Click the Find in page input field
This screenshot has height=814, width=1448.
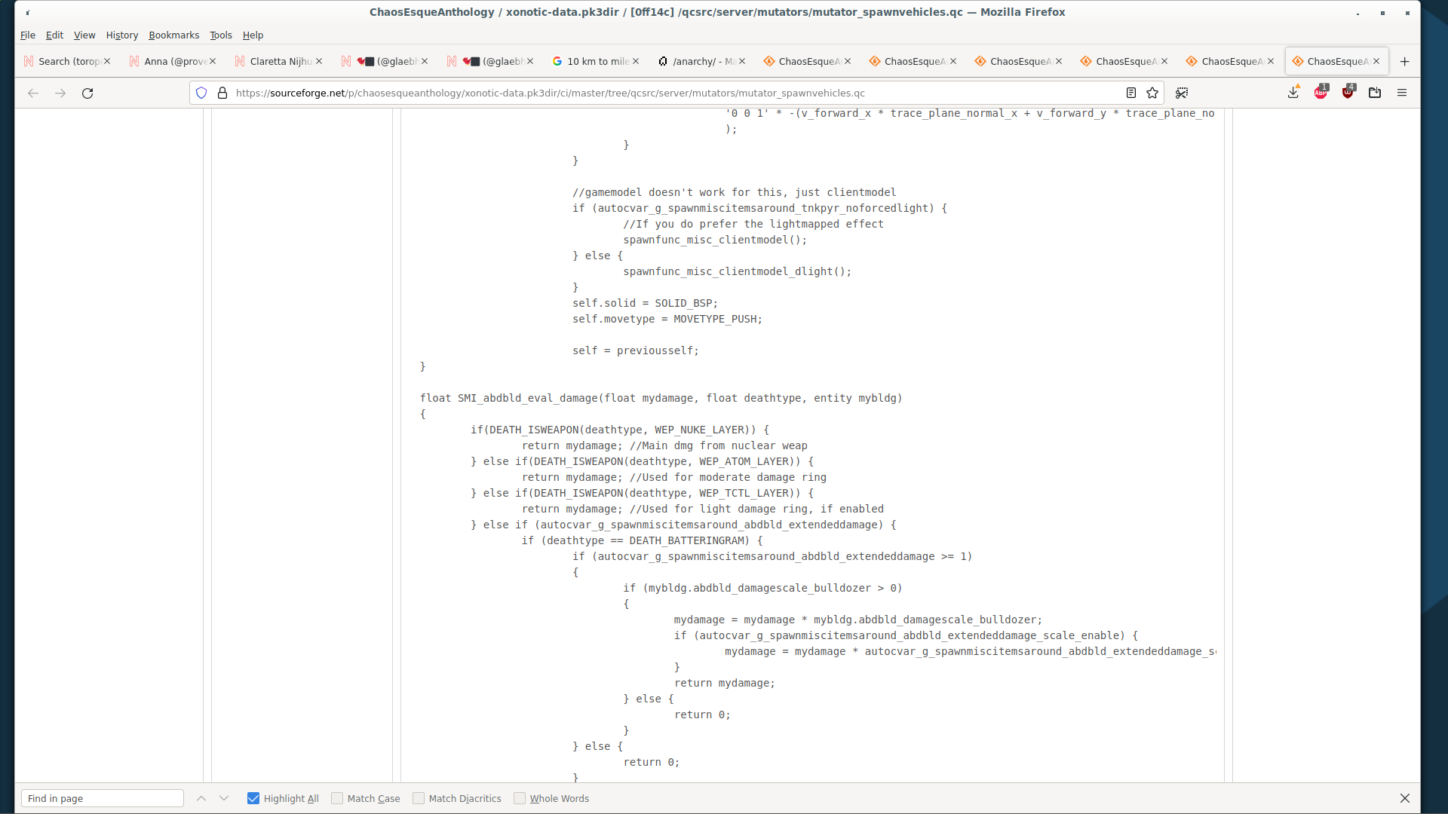coord(103,798)
